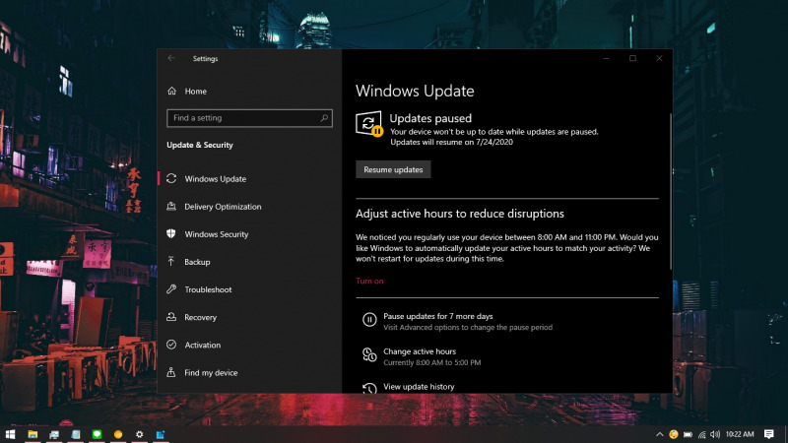The width and height of the screenshot is (788, 443).
Task: Open Change active hours
Action: [x=420, y=351]
